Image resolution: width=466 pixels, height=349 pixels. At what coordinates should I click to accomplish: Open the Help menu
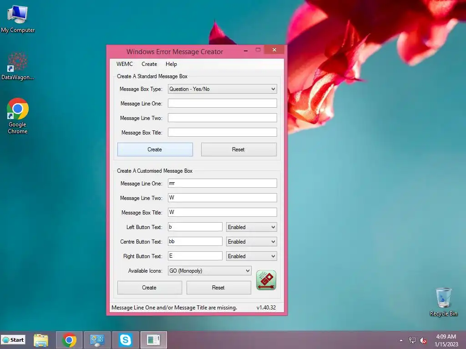point(171,64)
